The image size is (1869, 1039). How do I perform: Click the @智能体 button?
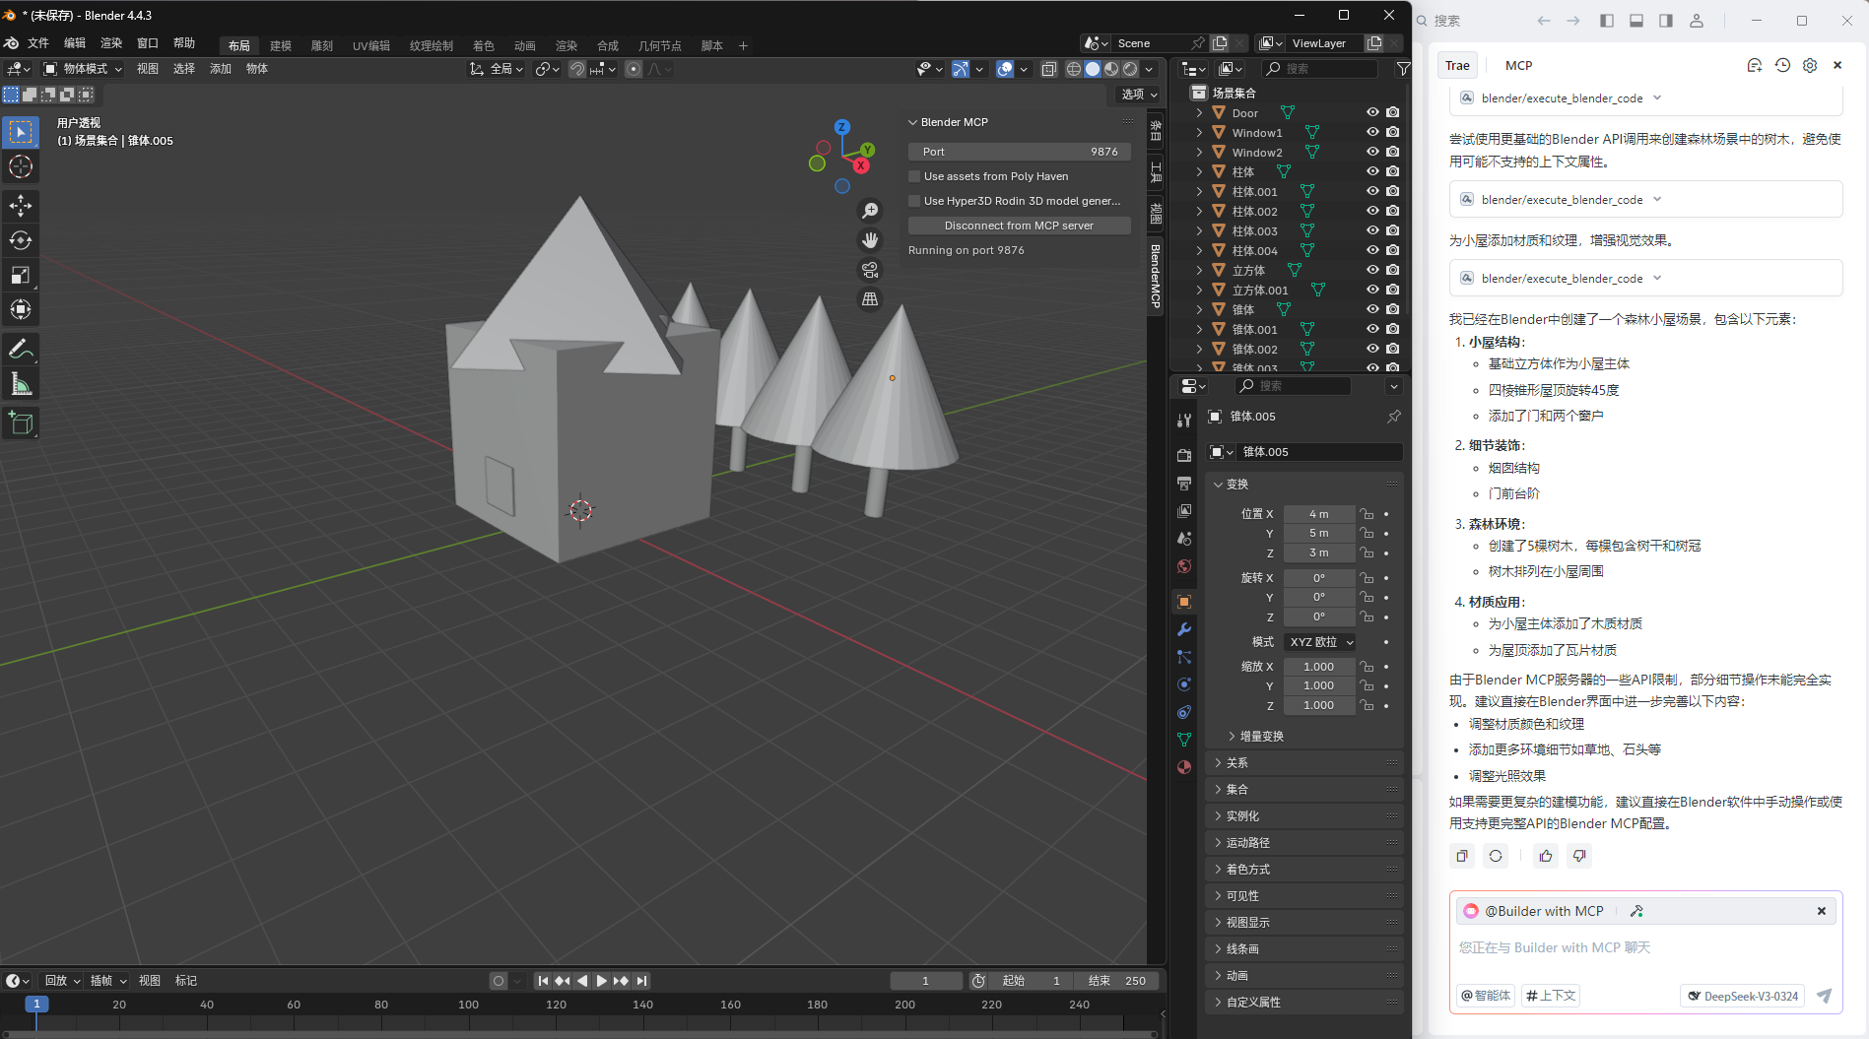click(x=1487, y=996)
